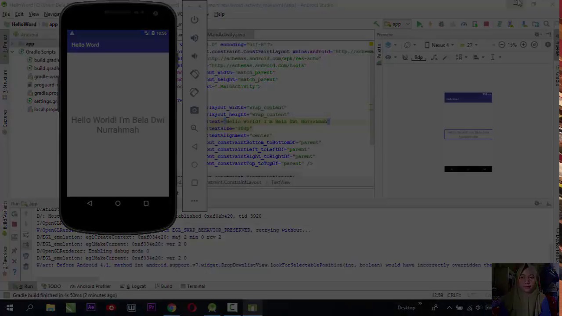Zoom in the layout preview (plus icon)
562x316 pixels.
523,45
